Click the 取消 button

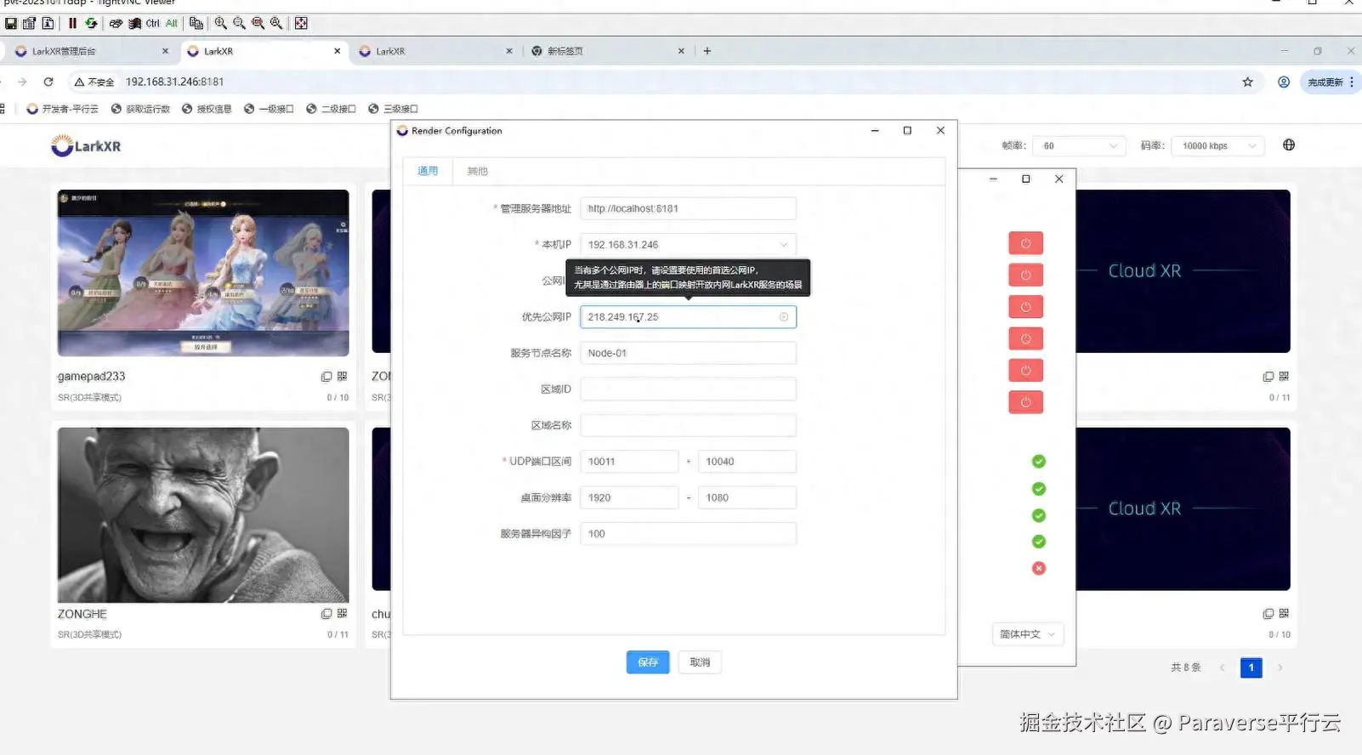click(700, 662)
